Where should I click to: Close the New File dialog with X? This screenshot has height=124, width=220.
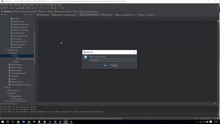click(134, 52)
